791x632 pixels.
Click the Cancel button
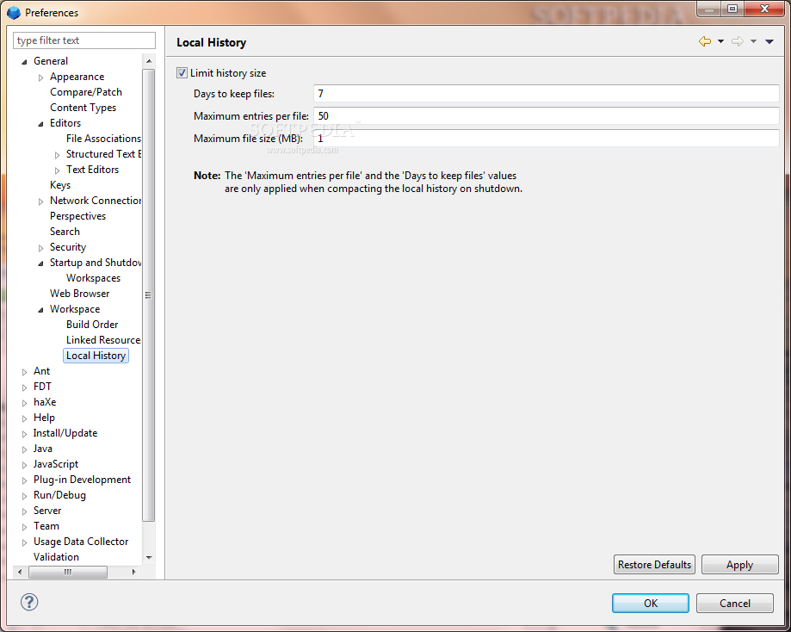(734, 604)
